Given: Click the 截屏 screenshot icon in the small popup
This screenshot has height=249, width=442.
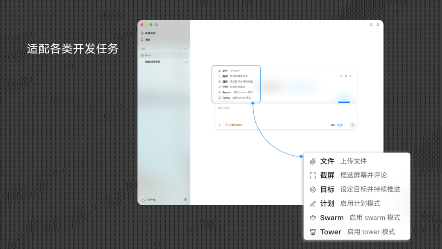Looking at the screenshot, I should (x=220, y=76).
